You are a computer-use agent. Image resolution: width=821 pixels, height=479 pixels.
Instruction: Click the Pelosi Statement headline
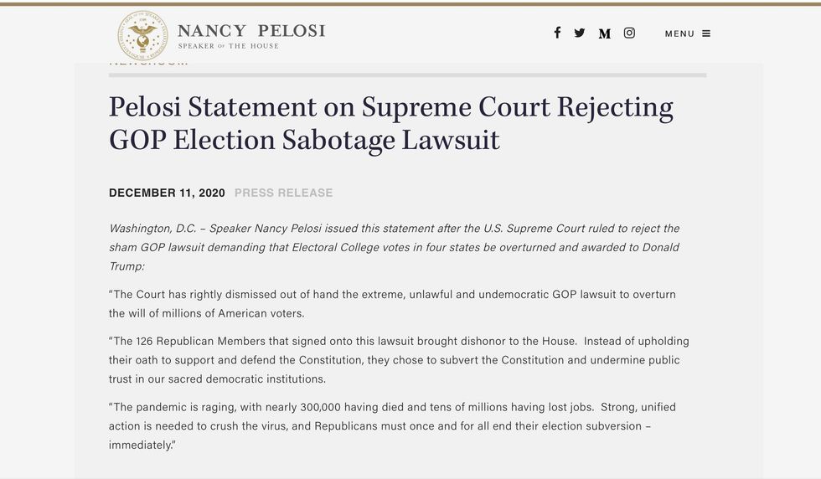[x=390, y=123]
